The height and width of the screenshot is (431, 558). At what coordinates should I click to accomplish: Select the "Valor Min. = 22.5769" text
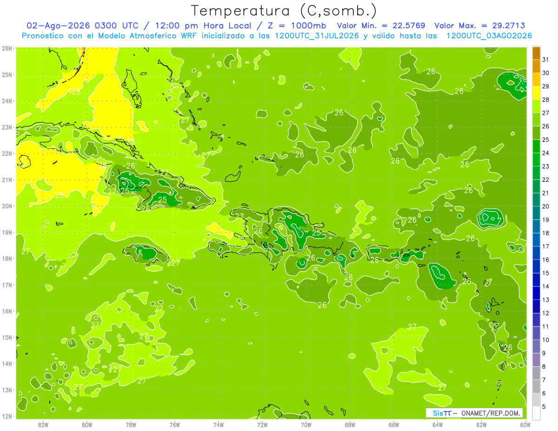[x=381, y=26]
